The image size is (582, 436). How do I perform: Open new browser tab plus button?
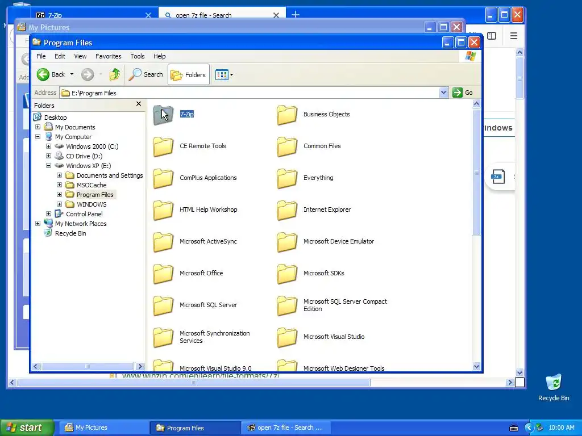pyautogui.click(x=296, y=15)
